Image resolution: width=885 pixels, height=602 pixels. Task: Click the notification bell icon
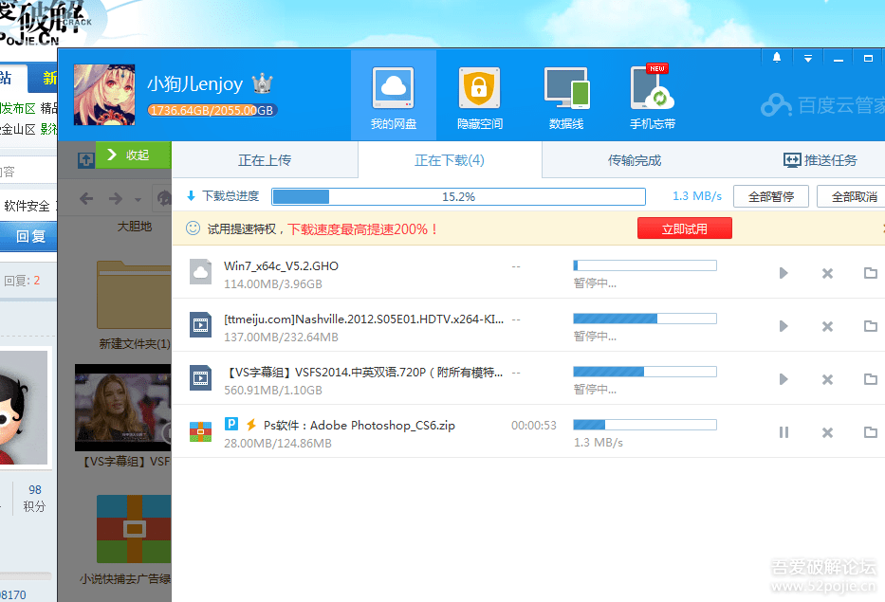click(x=777, y=58)
